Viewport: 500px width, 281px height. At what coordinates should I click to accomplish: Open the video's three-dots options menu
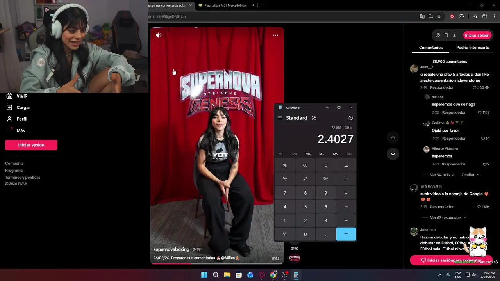click(275, 35)
